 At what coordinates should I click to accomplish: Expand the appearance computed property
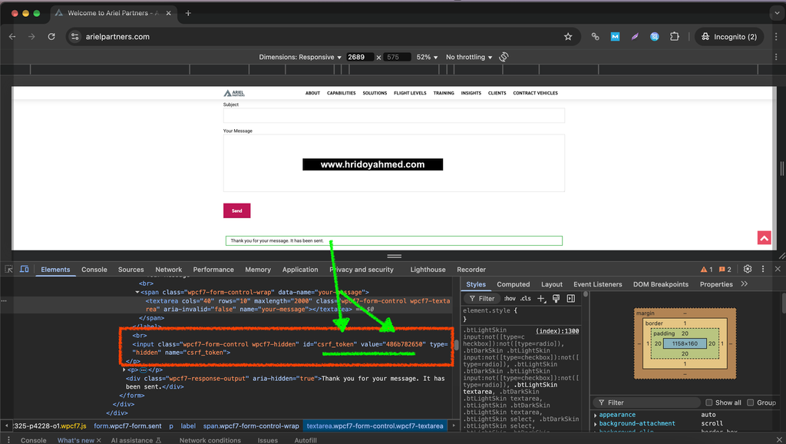point(596,416)
